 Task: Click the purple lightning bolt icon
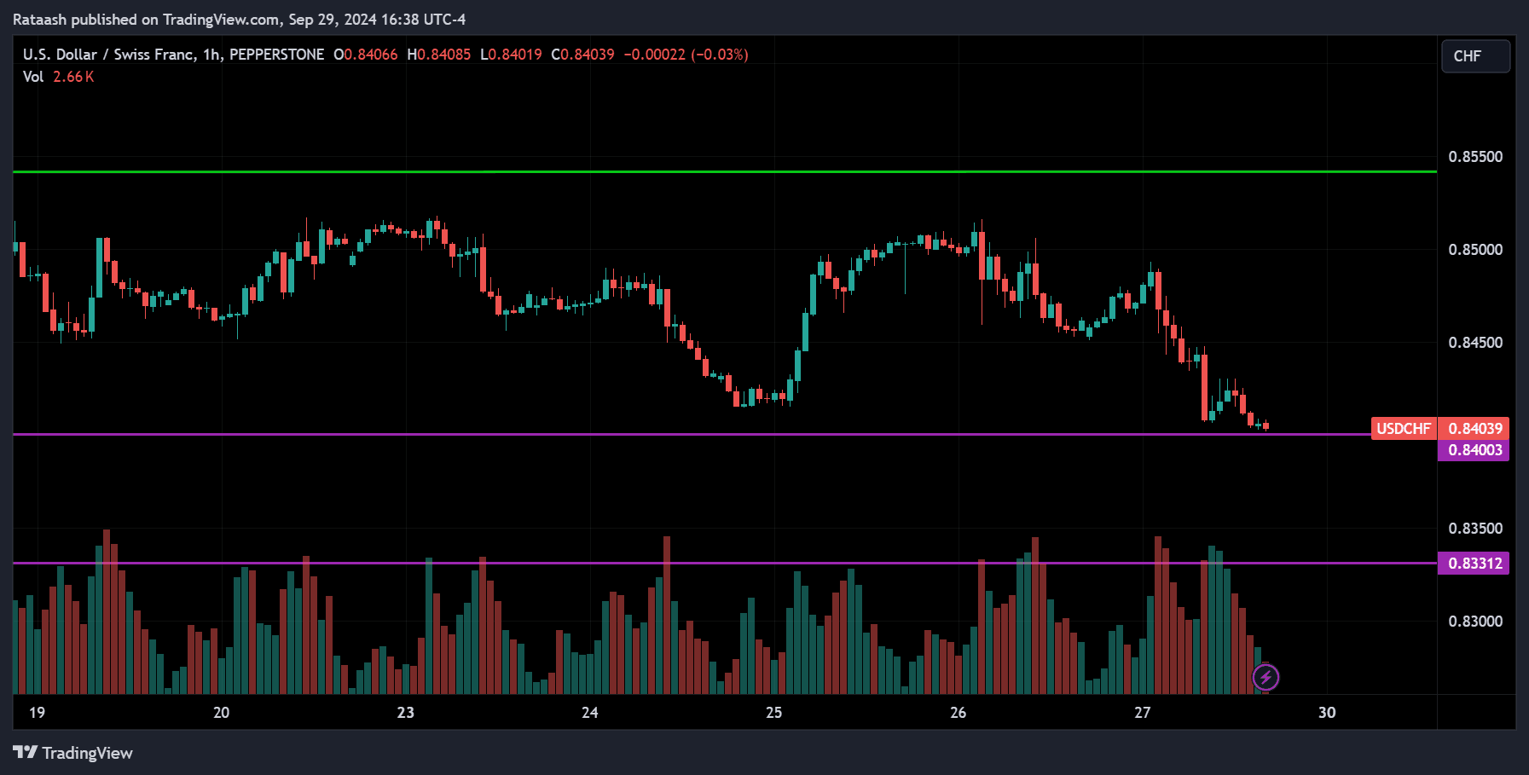point(1265,678)
